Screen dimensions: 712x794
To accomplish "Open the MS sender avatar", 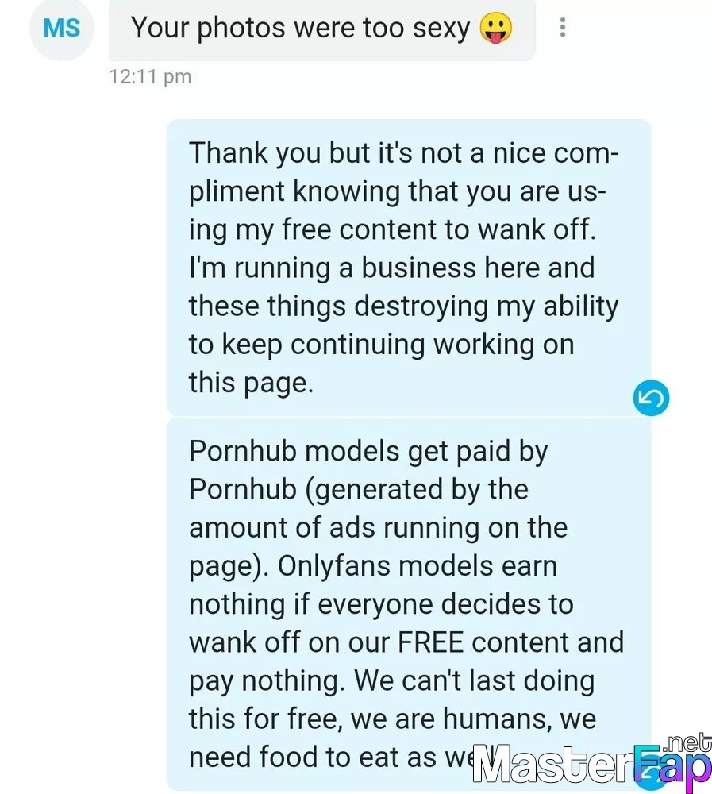I will (x=61, y=28).
